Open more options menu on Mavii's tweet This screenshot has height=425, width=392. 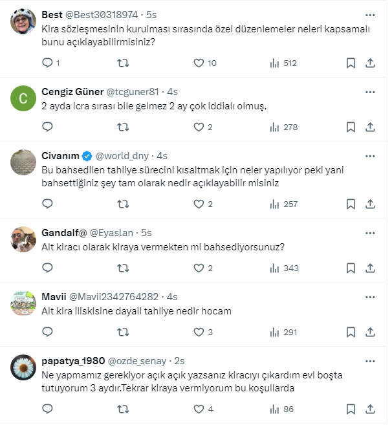pyautogui.click(x=370, y=296)
